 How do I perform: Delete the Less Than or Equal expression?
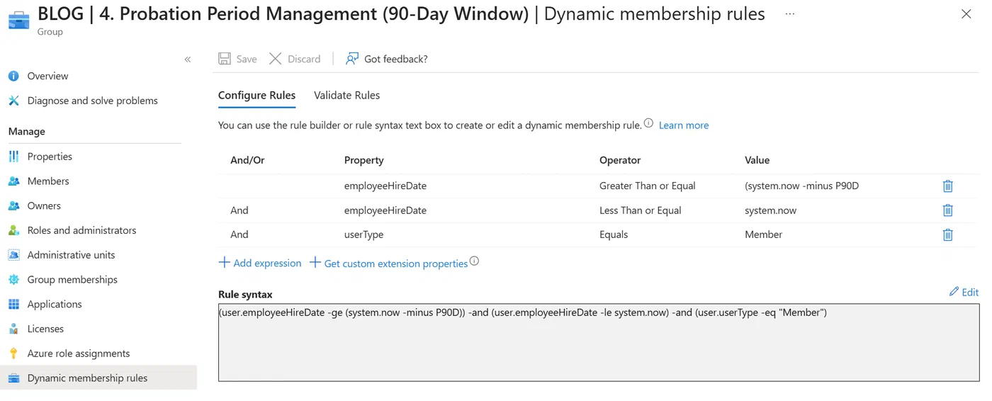947,210
